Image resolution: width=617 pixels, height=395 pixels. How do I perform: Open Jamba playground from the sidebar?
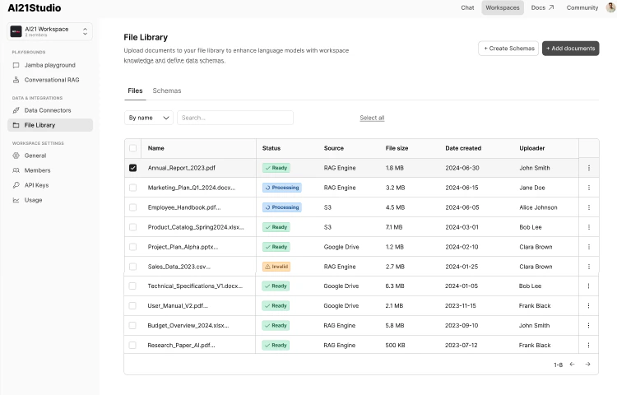point(49,65)
